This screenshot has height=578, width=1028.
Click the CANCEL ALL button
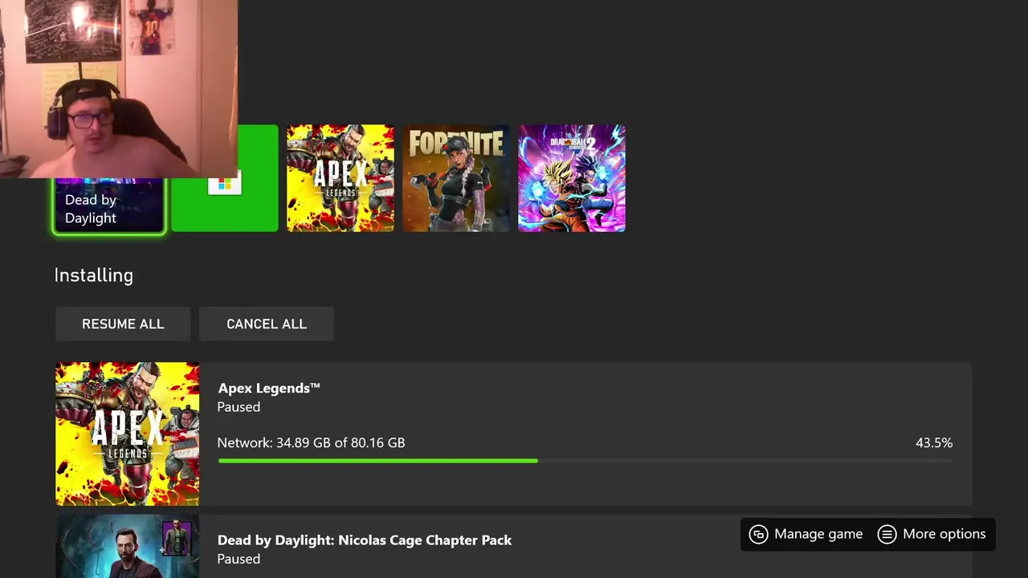(x=267, y=324)
